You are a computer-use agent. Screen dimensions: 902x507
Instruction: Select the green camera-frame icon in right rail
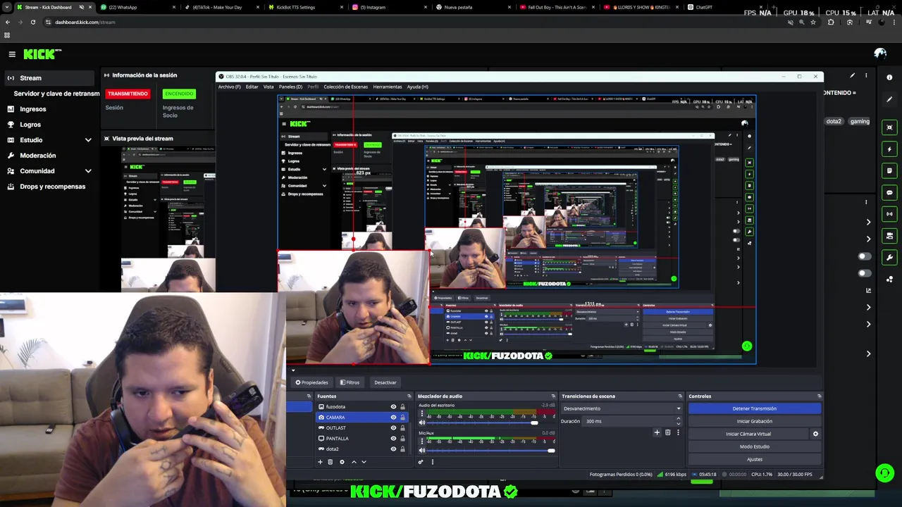coord(889,127)
